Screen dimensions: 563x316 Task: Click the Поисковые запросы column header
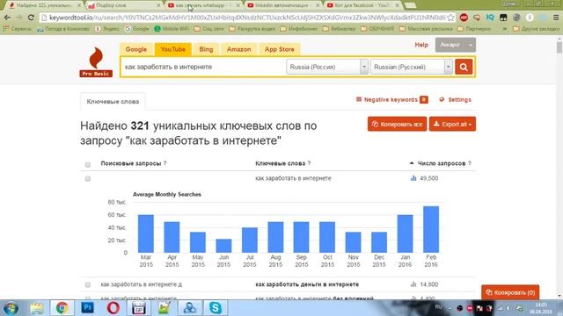click(131, 163)
